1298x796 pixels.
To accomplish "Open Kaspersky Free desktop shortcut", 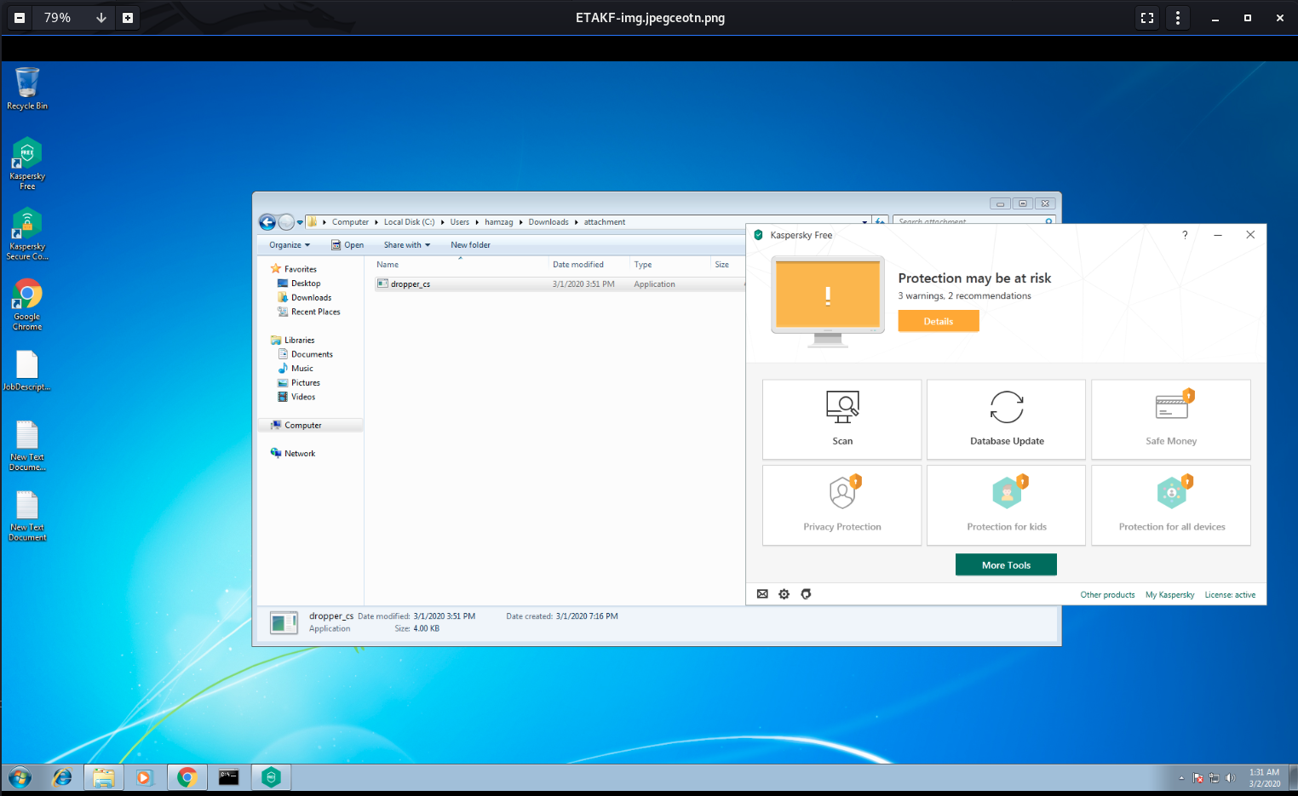I will (x=27, y=163).
